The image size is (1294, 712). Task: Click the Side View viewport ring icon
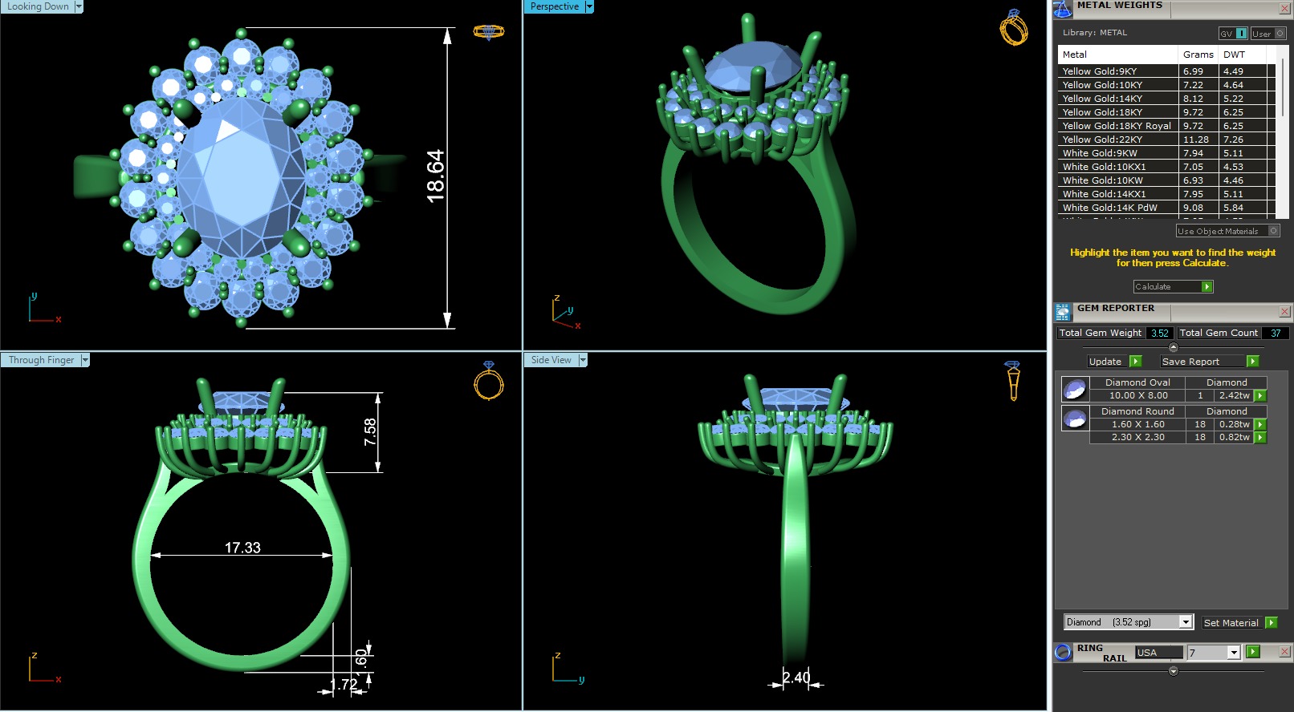(1013, 380)
